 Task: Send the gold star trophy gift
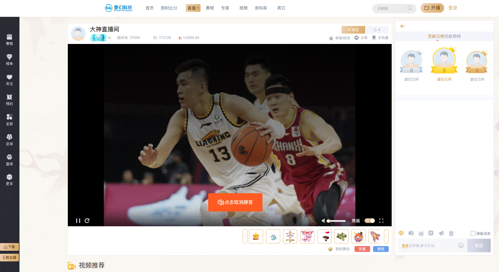256,236
